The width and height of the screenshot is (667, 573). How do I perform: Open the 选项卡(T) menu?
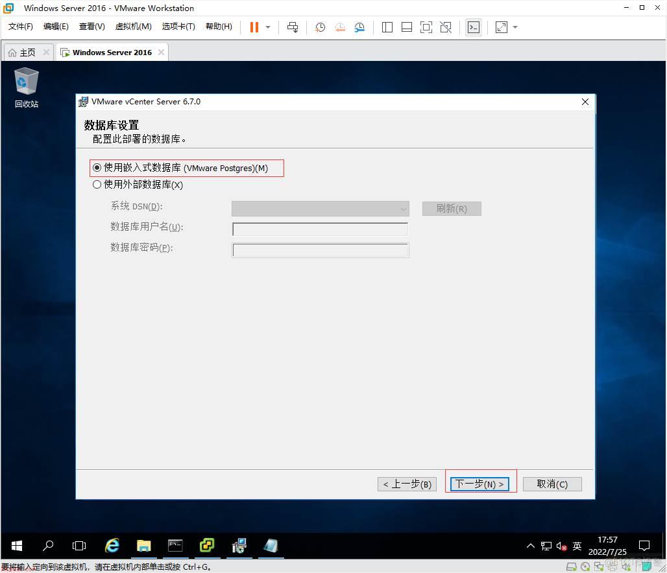click(178, 27)
